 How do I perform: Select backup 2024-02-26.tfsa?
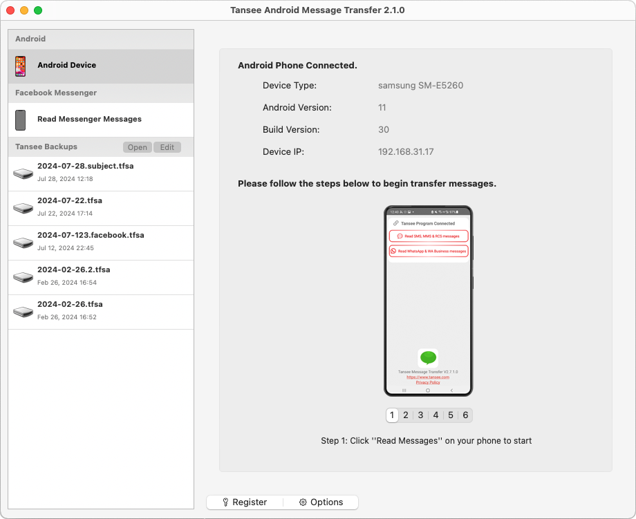point(101,312)
